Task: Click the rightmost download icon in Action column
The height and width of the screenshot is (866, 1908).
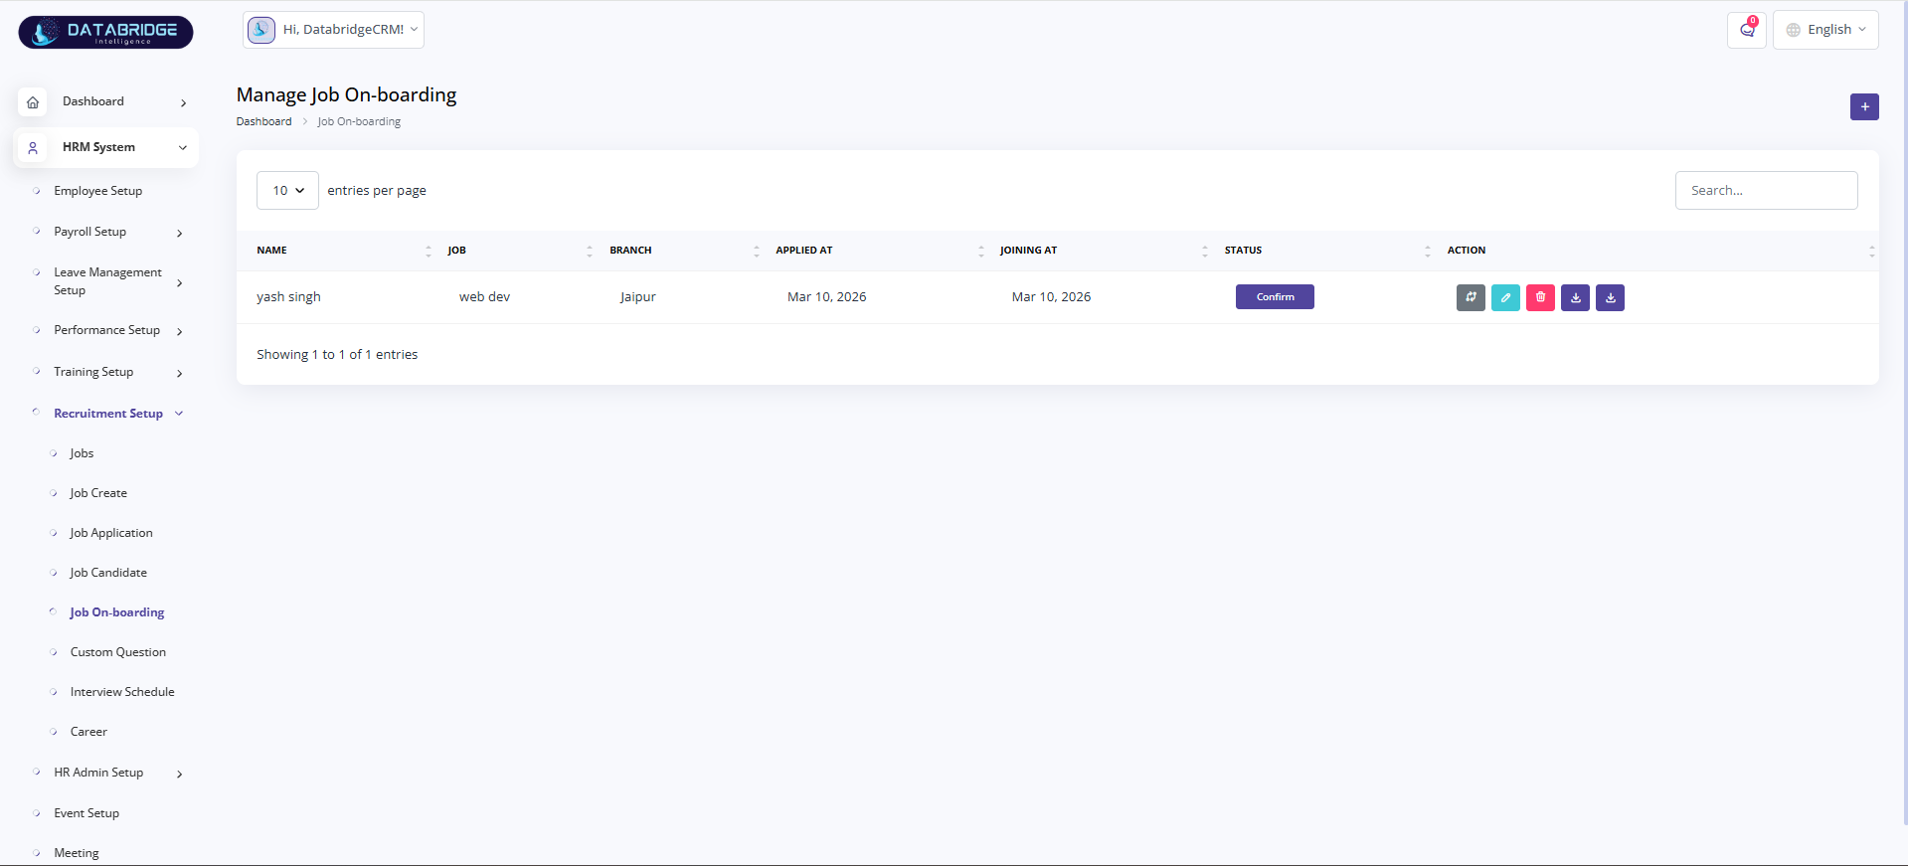Action: click(x=1610, y=297)
